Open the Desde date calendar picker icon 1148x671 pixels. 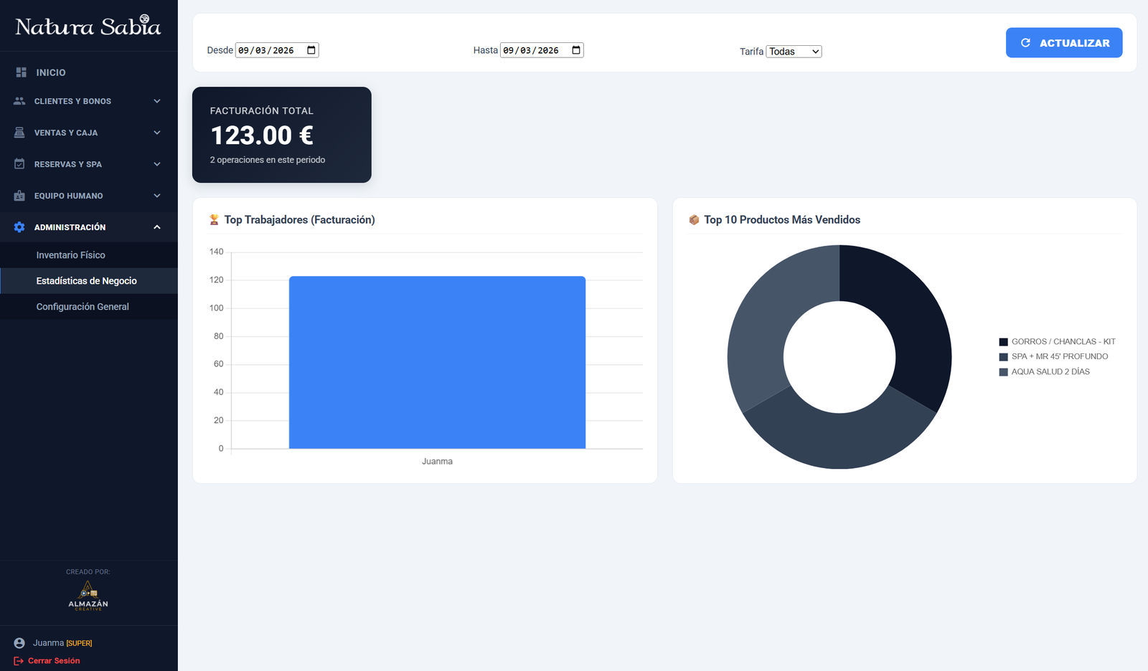click(311, 50)
